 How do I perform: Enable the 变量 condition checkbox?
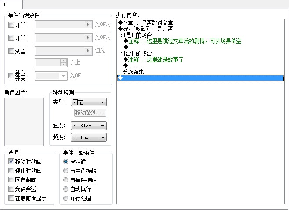11,51
